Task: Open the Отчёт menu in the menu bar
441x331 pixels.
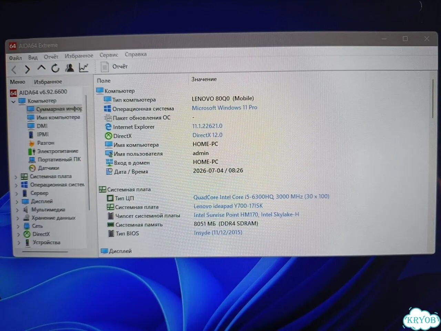Action: [x=51, y=57]
